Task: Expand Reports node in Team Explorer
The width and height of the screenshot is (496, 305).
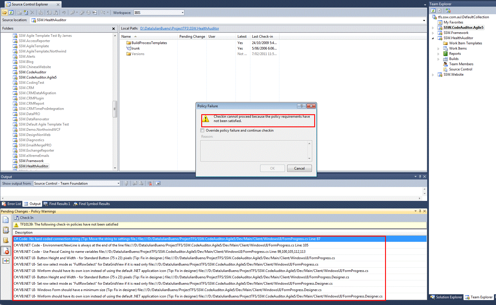Action: [x=439, y=54]
